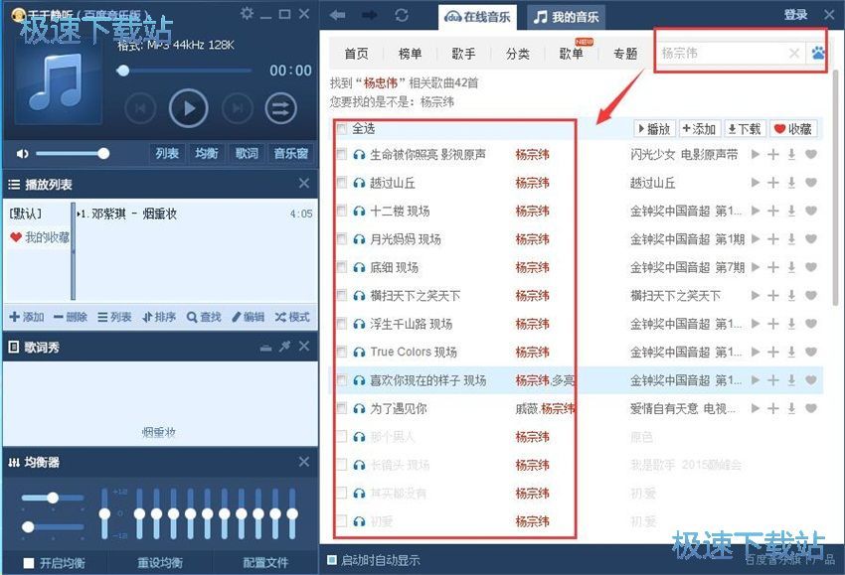Open the 删除 delete menu in playlist

[71, 317]
